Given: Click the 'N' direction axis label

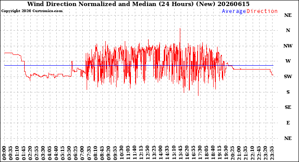Looking at the screenshot, I should [288, 30].
